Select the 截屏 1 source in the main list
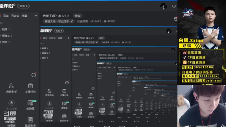Screen dimensions: 226x127 [6, 29]
